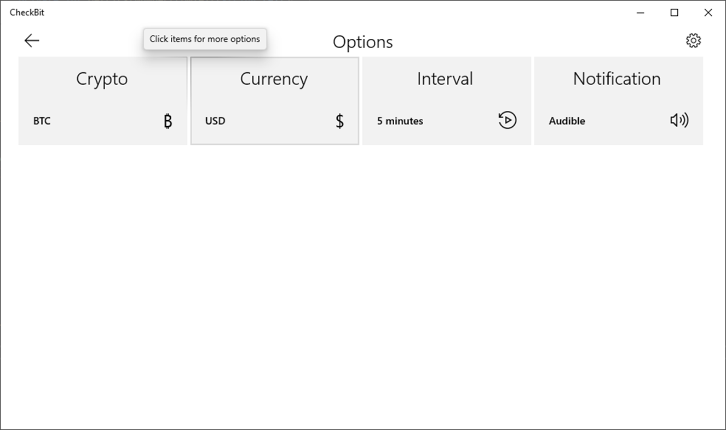Click the CheckBit window title
The image size is (726, 430).
[27, 13]
